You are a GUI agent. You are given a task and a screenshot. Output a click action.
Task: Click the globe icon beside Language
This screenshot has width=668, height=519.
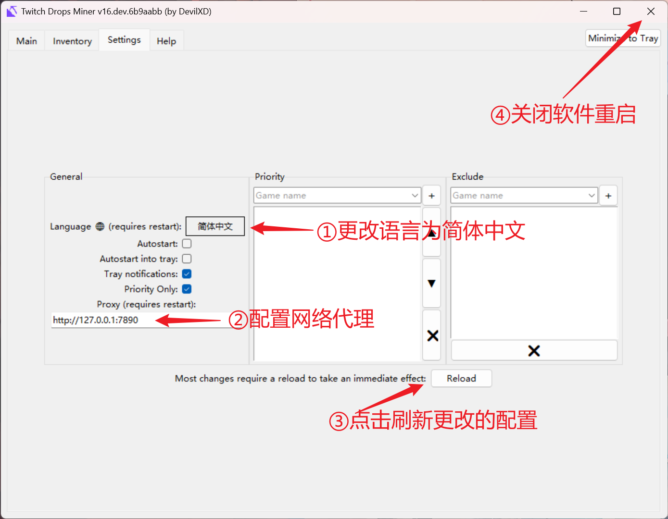(x=100, y=226)
